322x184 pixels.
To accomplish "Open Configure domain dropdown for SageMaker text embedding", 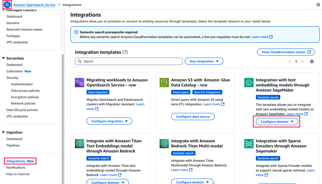I will point(277,122).
